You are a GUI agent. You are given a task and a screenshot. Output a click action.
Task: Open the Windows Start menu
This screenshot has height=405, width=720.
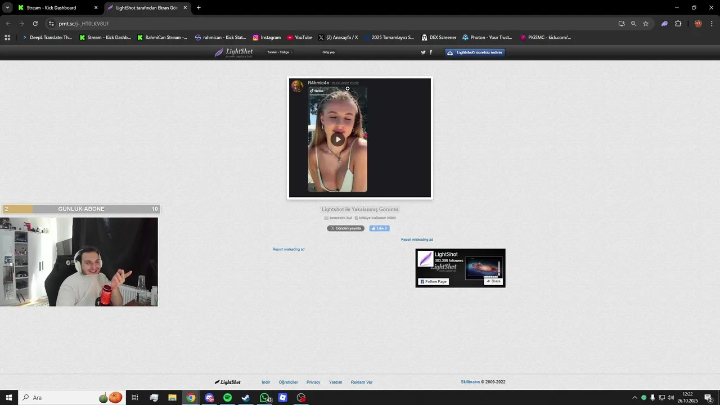9,398
